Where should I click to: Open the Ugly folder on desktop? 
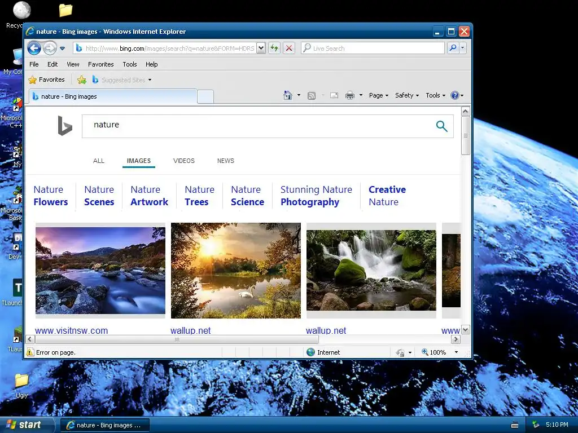(22, 385)
